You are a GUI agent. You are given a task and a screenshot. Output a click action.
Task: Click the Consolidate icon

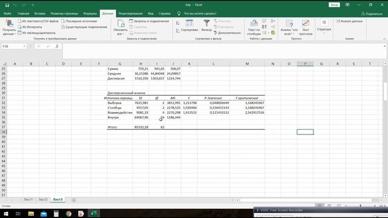point(273,21)
